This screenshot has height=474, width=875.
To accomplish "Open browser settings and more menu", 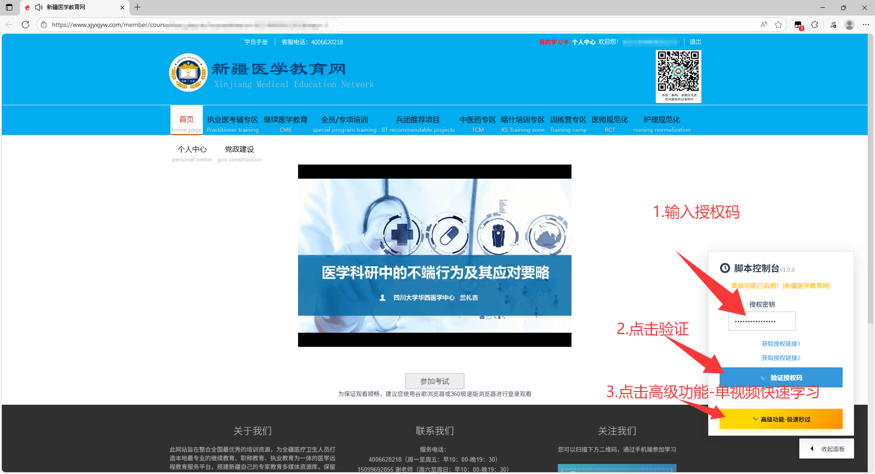I will 865,25.
